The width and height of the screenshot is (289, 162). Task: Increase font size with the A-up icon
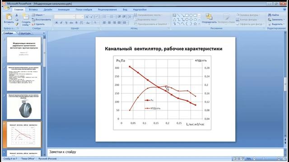[x=87, y=17]
